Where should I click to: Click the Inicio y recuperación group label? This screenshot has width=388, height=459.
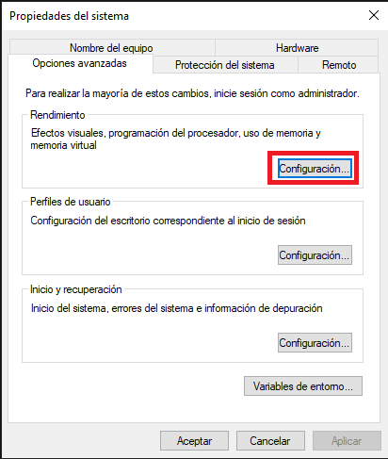click(76, 289)
